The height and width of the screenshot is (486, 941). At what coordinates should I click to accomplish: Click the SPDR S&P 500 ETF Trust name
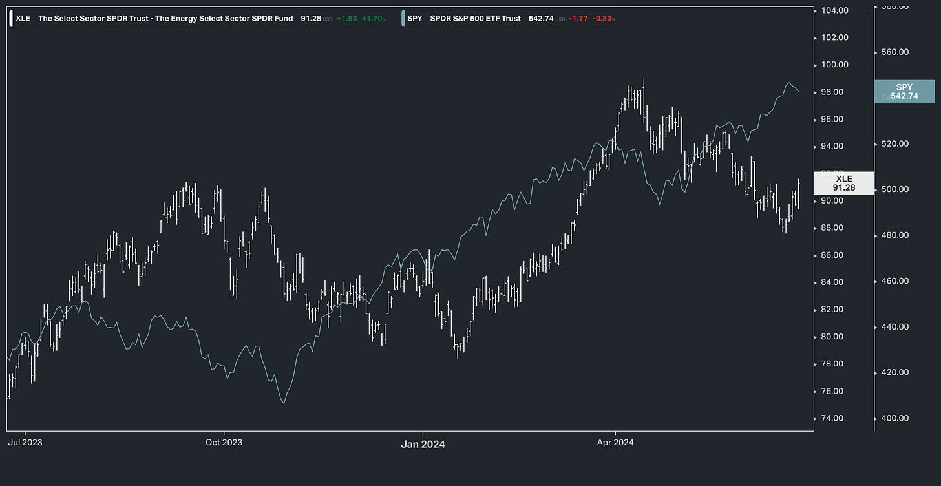click(x=475, y=19)
